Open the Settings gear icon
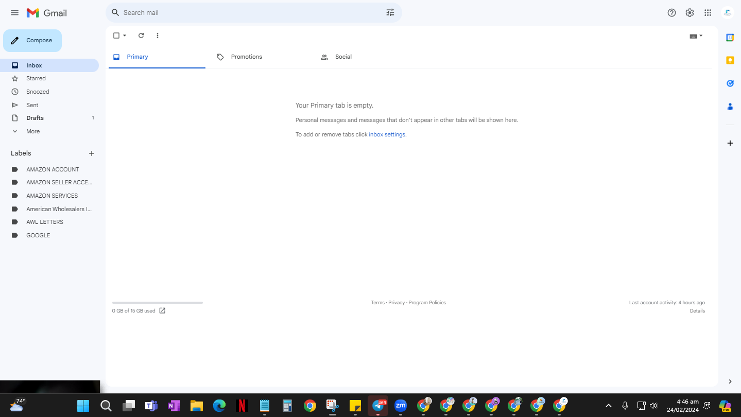 pos(690,13)
